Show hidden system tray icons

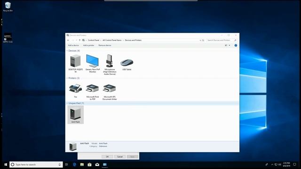(272, 165)
